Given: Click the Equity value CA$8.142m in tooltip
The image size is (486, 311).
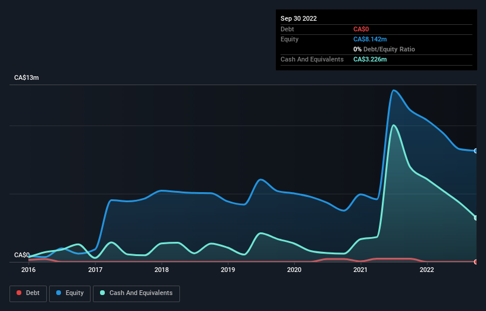Looking at the screenshot, I should (x=370, y=39).
